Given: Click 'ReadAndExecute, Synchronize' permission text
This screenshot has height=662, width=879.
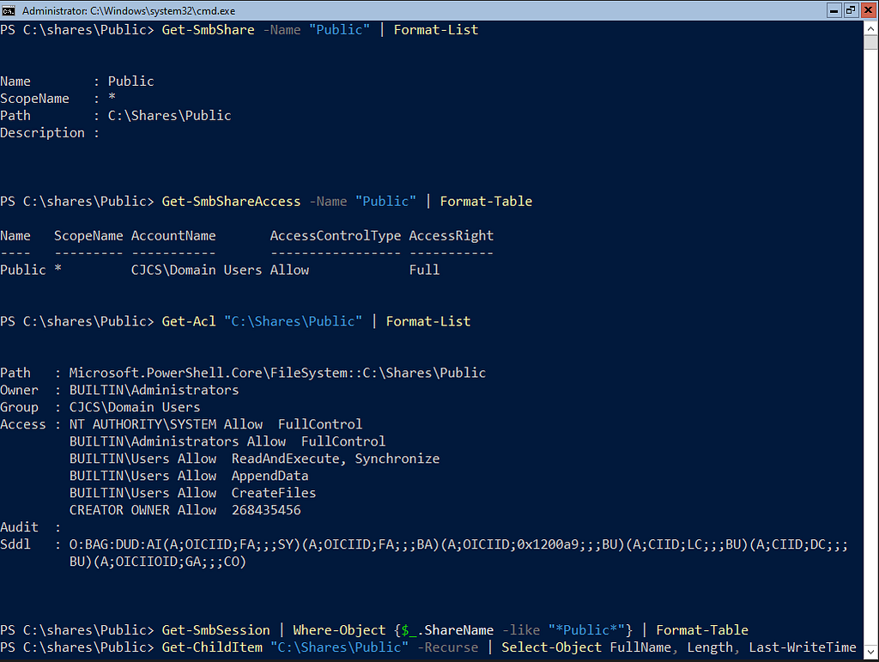Looking at the screenshot, I should coord(336,459).
